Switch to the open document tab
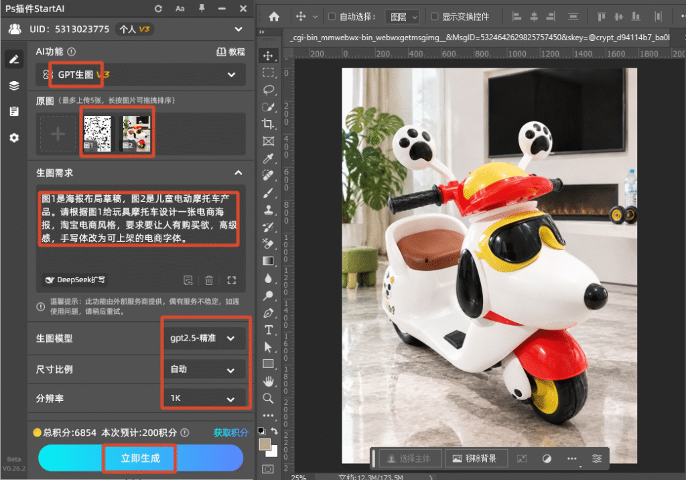Screen dimensions: 686x480 479,38
